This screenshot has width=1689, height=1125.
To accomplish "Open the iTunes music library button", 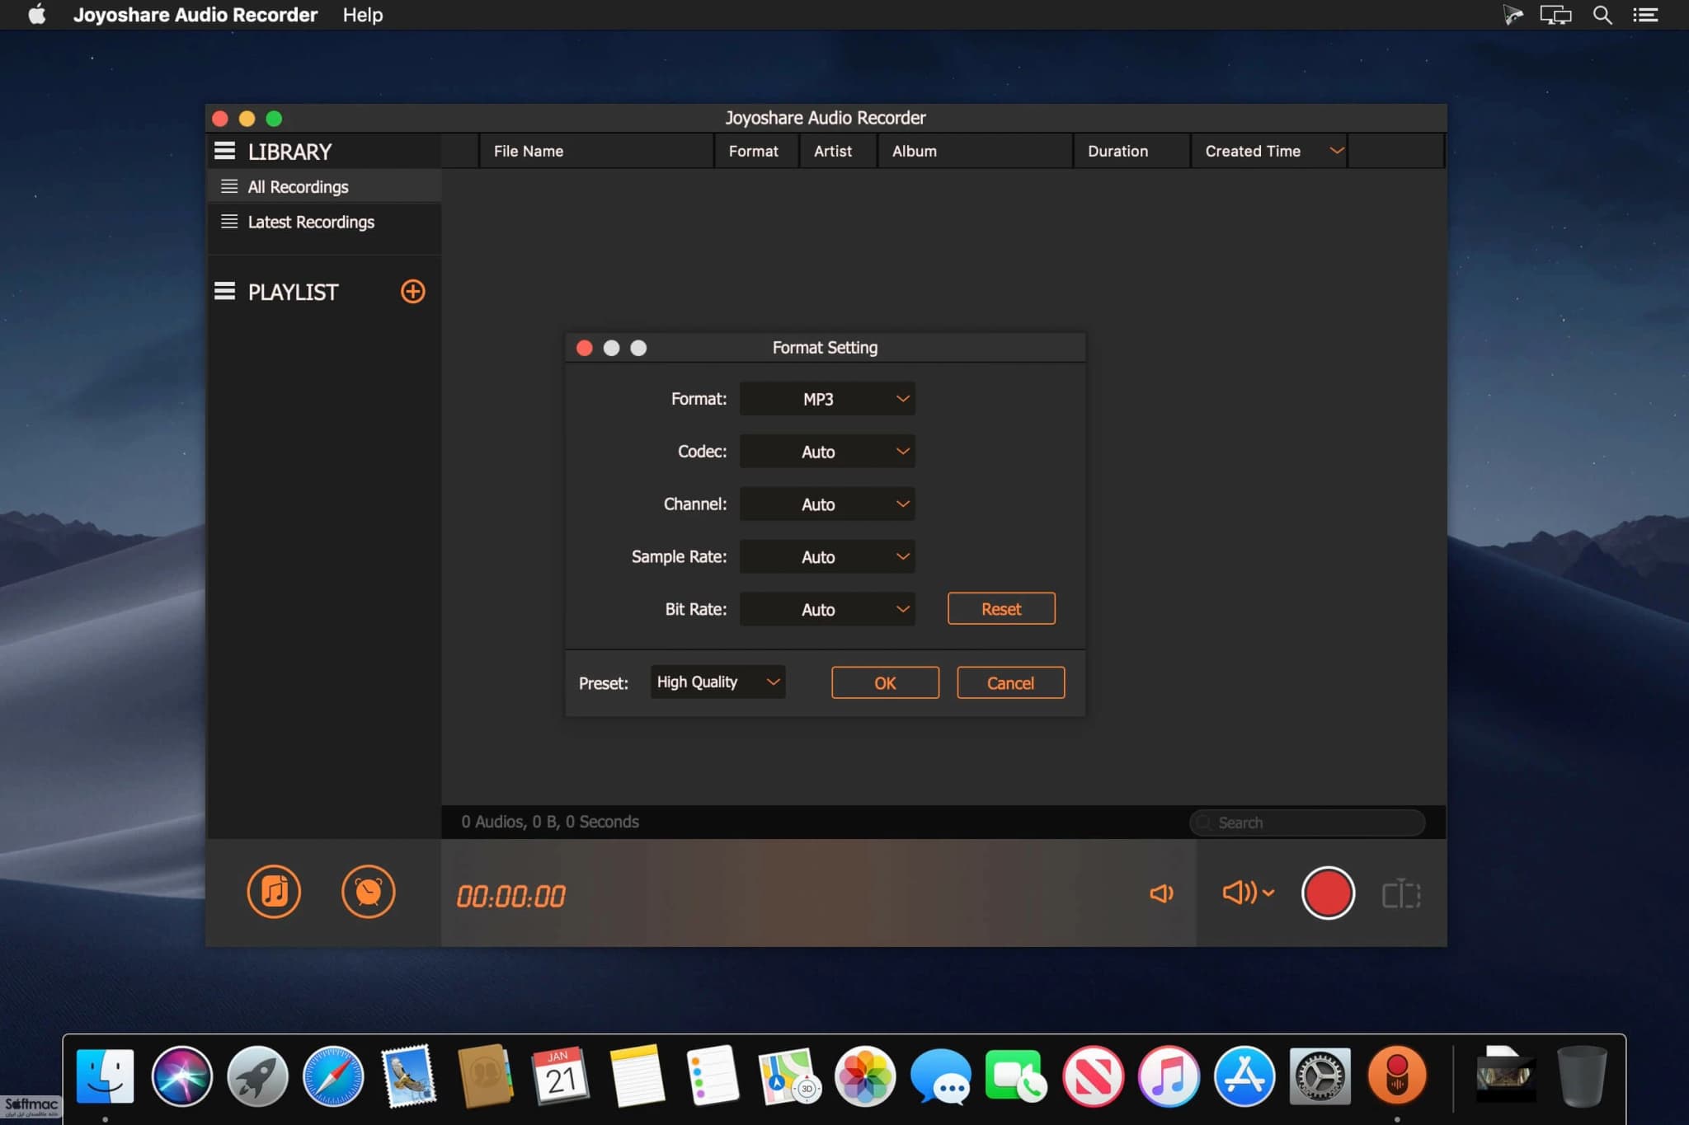I will click(x=274, y=892).
